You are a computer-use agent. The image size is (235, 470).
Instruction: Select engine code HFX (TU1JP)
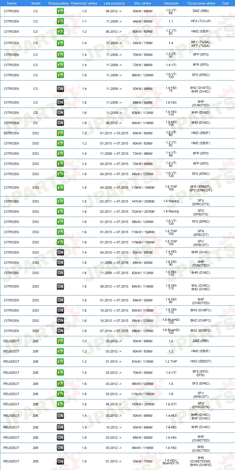coord(201,21)
